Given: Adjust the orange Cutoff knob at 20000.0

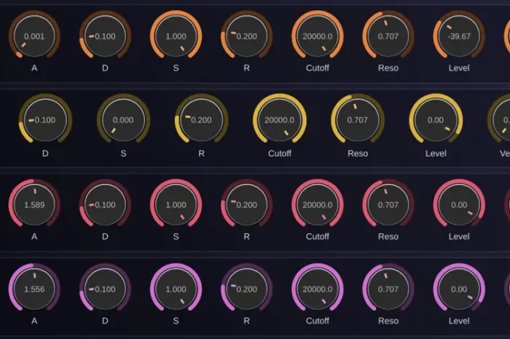Looking at the screenshot, I should point(318,36).
